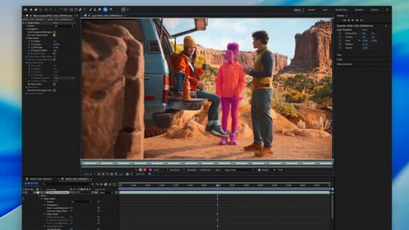
Task: Enable Invert Foreground/Background checkbox
Action: pos(54,32)
